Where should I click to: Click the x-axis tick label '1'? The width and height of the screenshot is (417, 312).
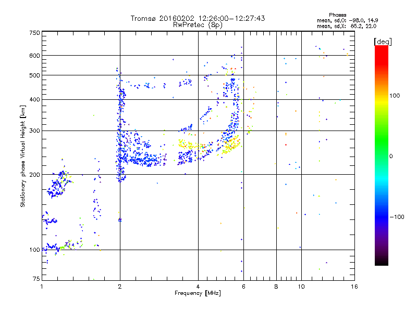click(42, 287)
